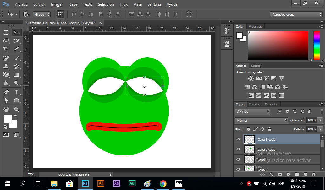Screen dimensions: 325x190
Task: Add a Brightness/Contrast adjustment
Action: (251, 78)
